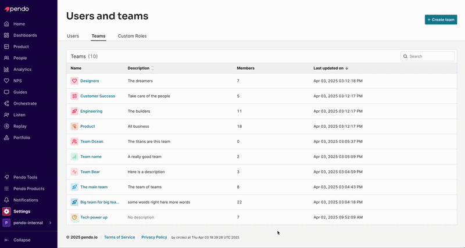Viewport: 465px width, 248px height.
Task: Open Guides in the sidebar
Action: [20, 92]
